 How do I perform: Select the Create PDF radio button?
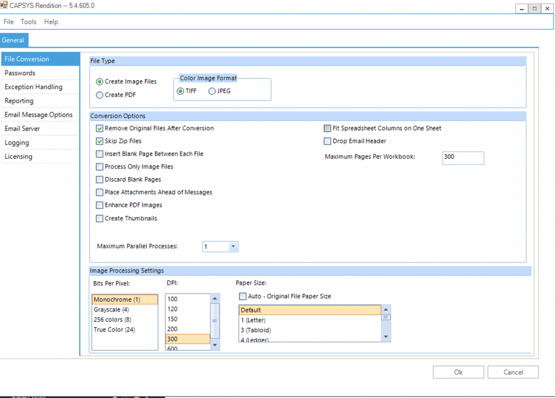(x=100, y=95)
